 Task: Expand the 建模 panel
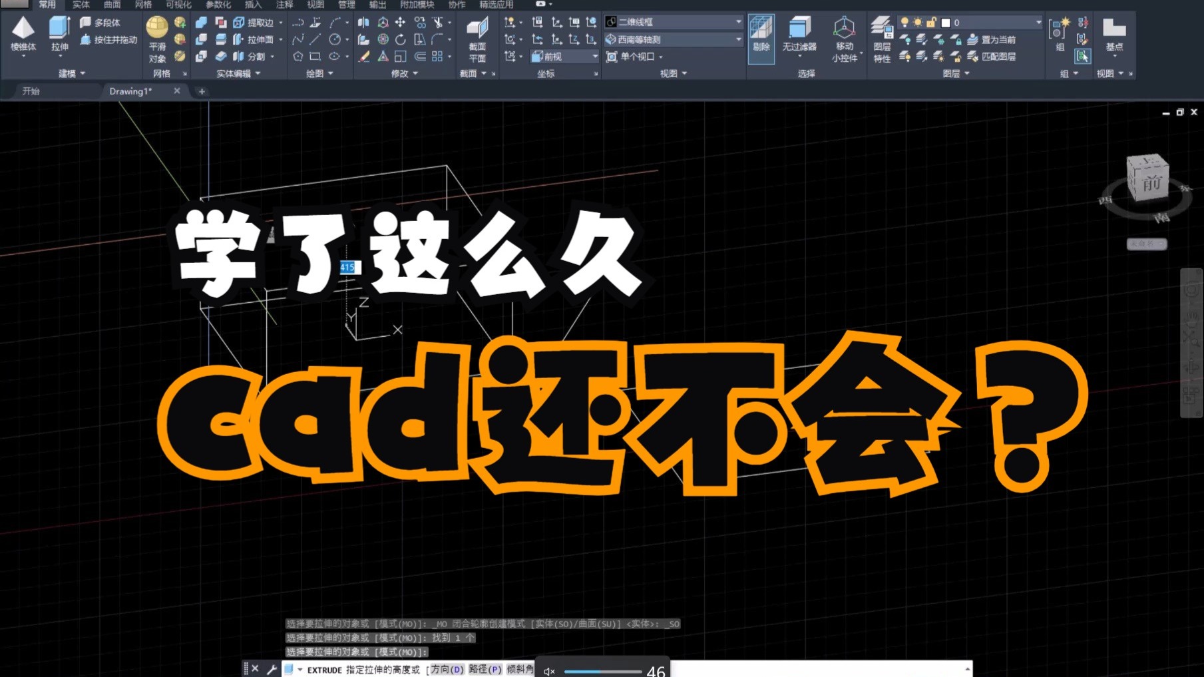[72, 73]
